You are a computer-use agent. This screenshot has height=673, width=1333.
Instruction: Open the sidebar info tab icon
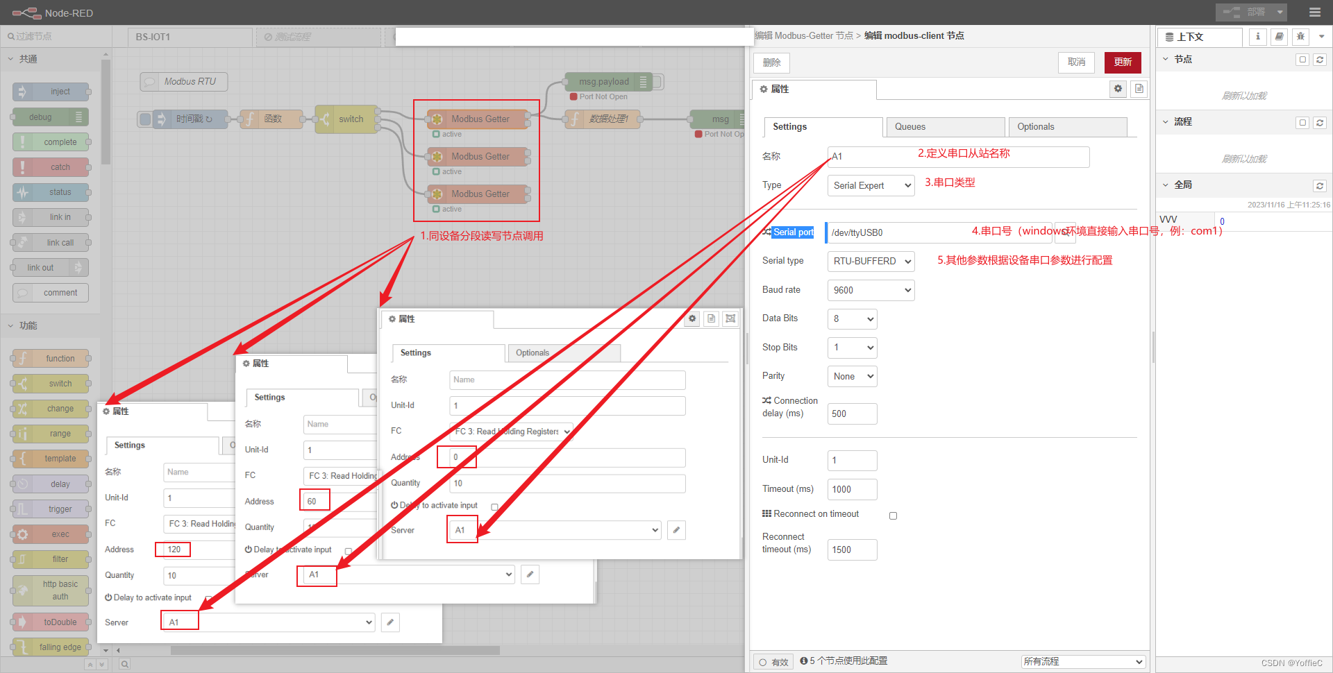click(x=1258, y=37)
